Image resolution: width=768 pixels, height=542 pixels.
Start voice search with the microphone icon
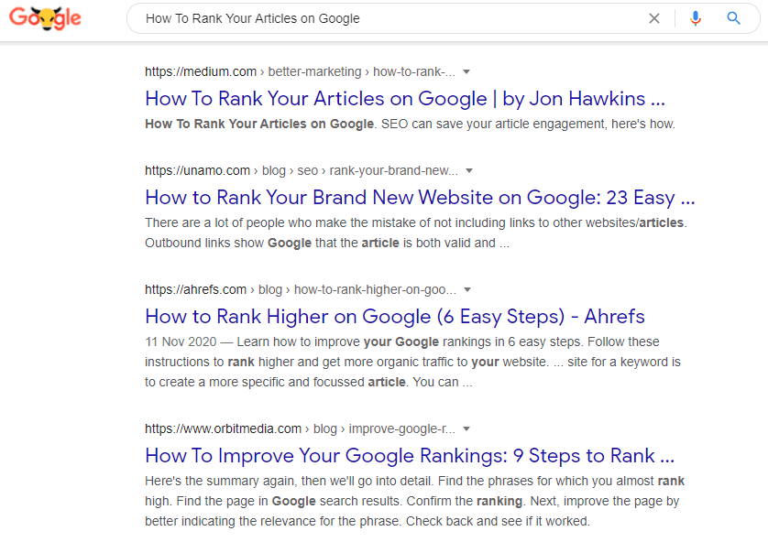[695, 18]
